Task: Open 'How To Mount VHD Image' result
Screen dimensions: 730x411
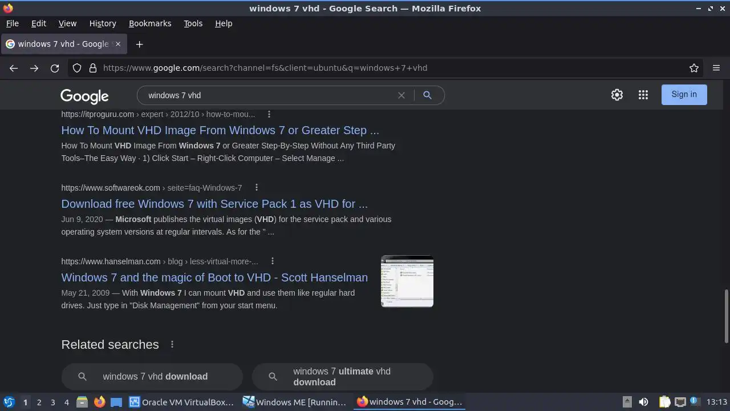Action: coord(220,130)
